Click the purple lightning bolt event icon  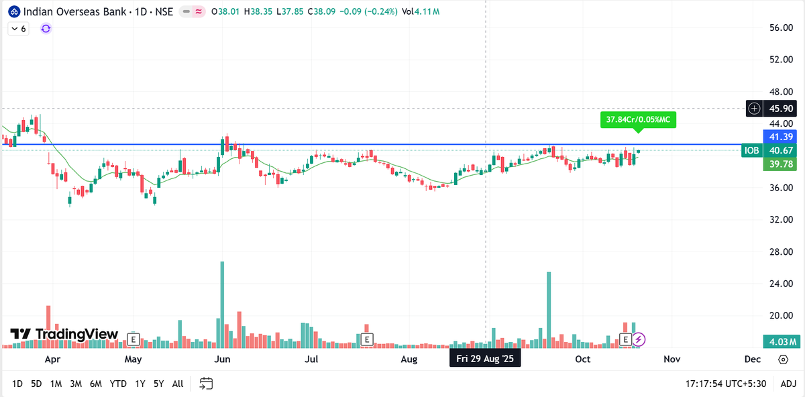pyautogui.click(x=639, y=339)
